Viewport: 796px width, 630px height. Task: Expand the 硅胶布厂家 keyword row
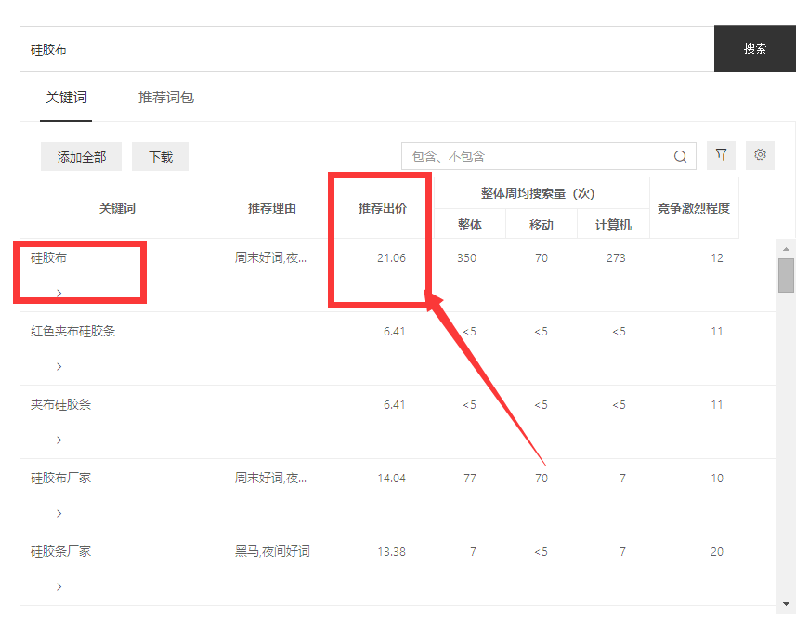(59, 513)
